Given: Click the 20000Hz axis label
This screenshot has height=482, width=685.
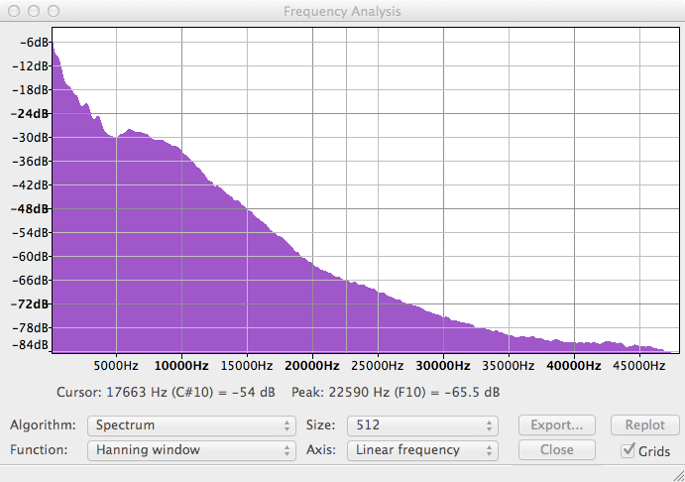Looking at the screenshot, I should [312, 366].
